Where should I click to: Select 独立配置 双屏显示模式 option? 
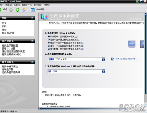[49, 49]
